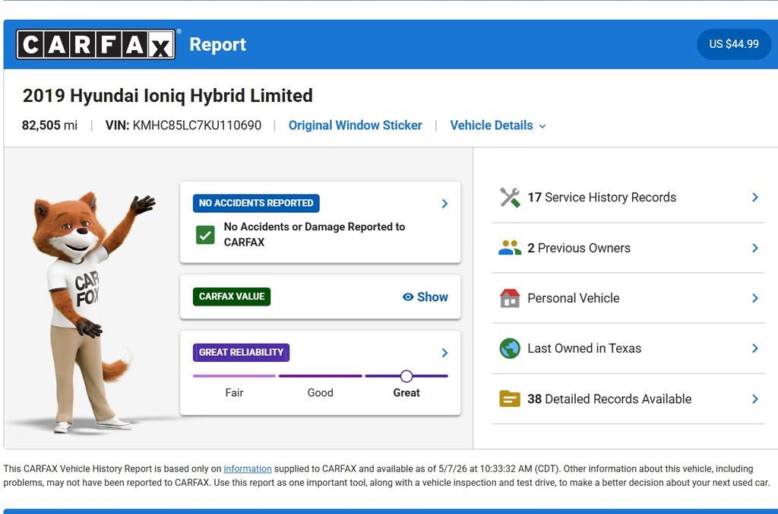Screen dimensions: 778x514
Task: Expand the Vehicle Details dropdown
Action: [498, 125]
